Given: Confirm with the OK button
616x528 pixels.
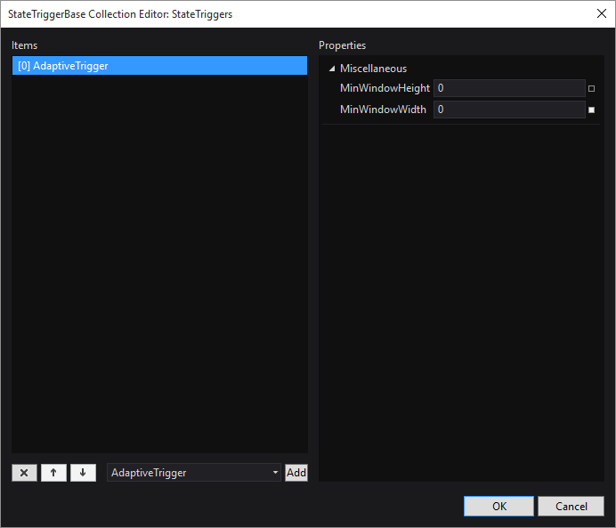Looking at the screenshot, I should (x=498, y=506).
